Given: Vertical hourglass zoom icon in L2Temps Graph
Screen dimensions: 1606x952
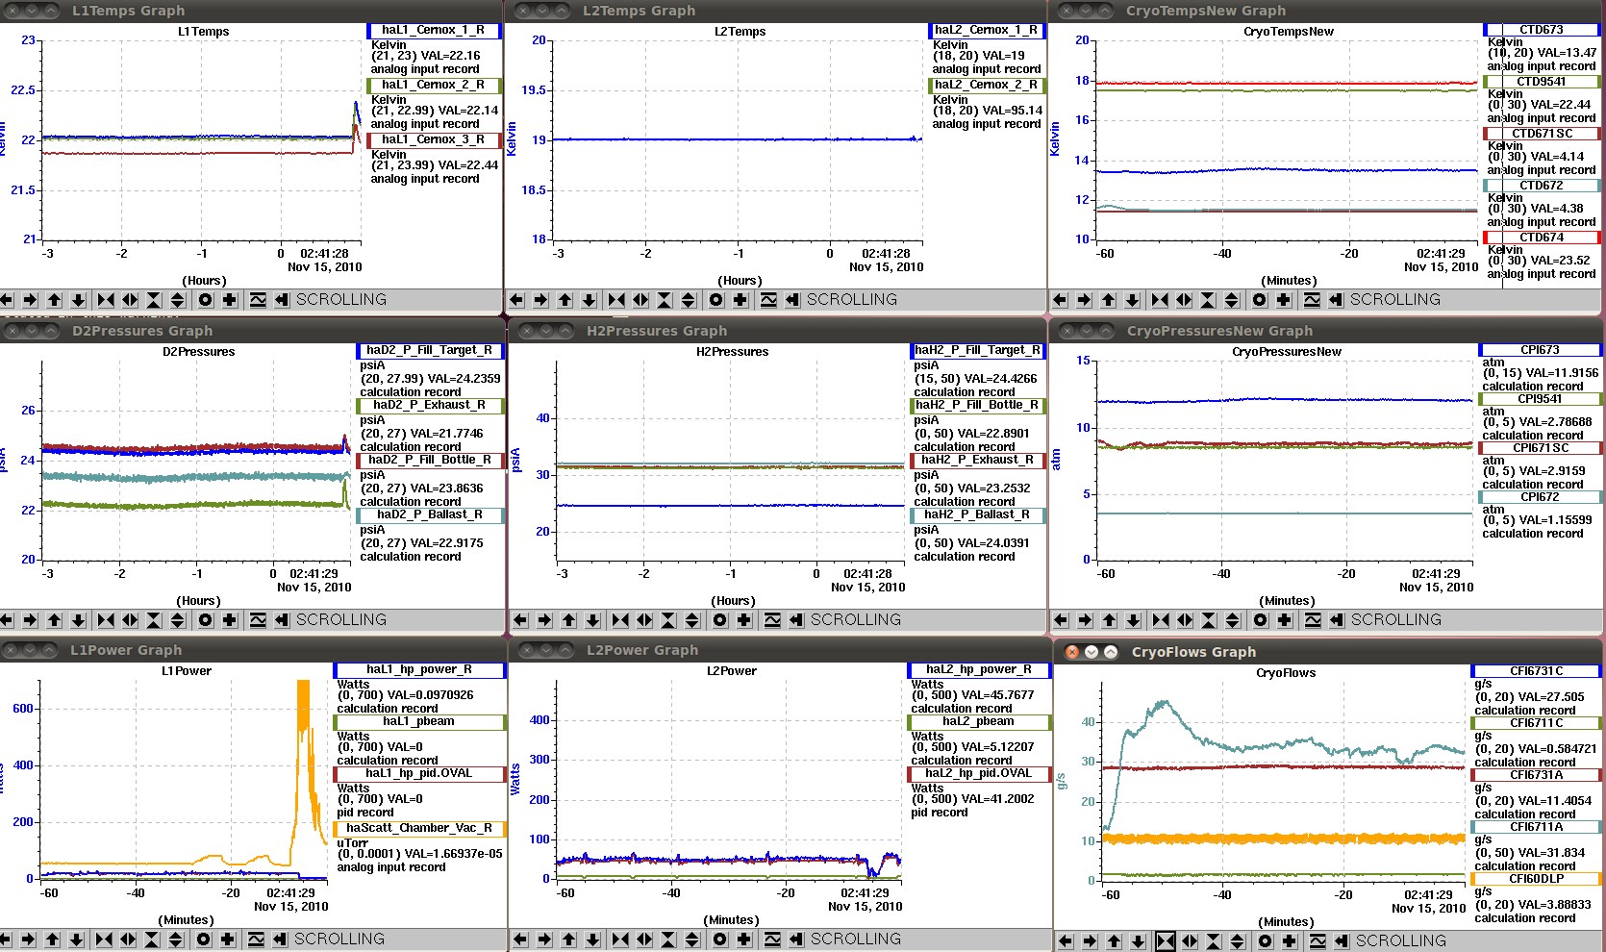Looking at the screenshot, I should point(664,300).
